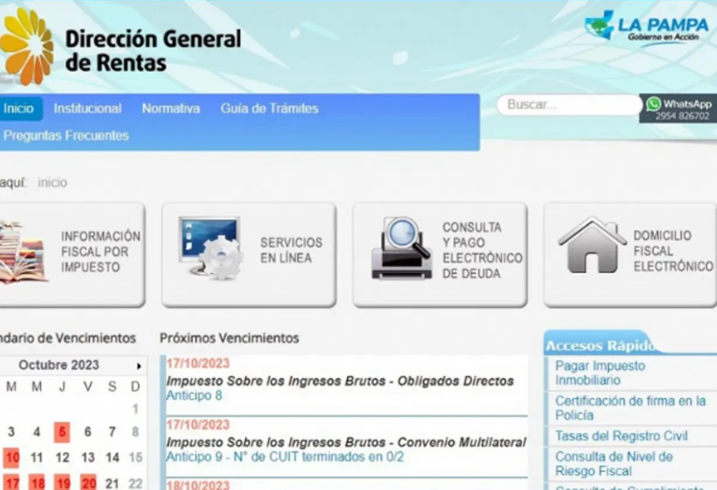Select highlighted day 5 in October calendar
Image resolution: width=717 pixels, height=490 pixels.
click(62, 432)
